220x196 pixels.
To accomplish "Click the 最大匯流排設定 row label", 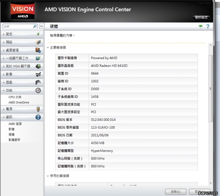I will coord(69,112).
